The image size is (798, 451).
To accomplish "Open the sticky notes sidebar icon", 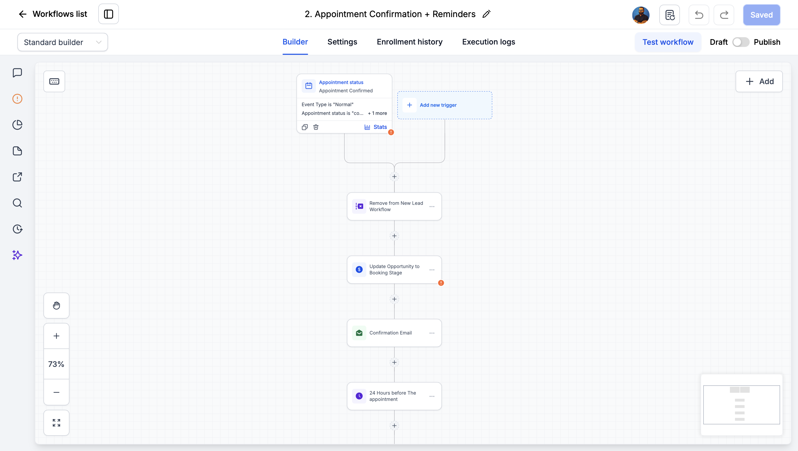I will pyautogui.click(x=17, y=151).
